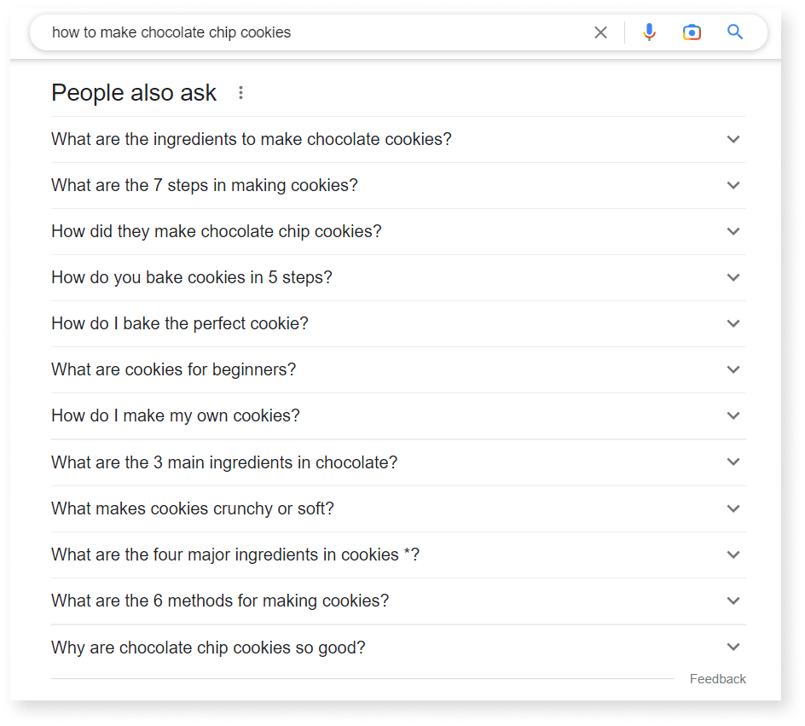Start a voice search using the microphone icon
The height and width of the screenshot is (726, 805).
coord(649,32)
